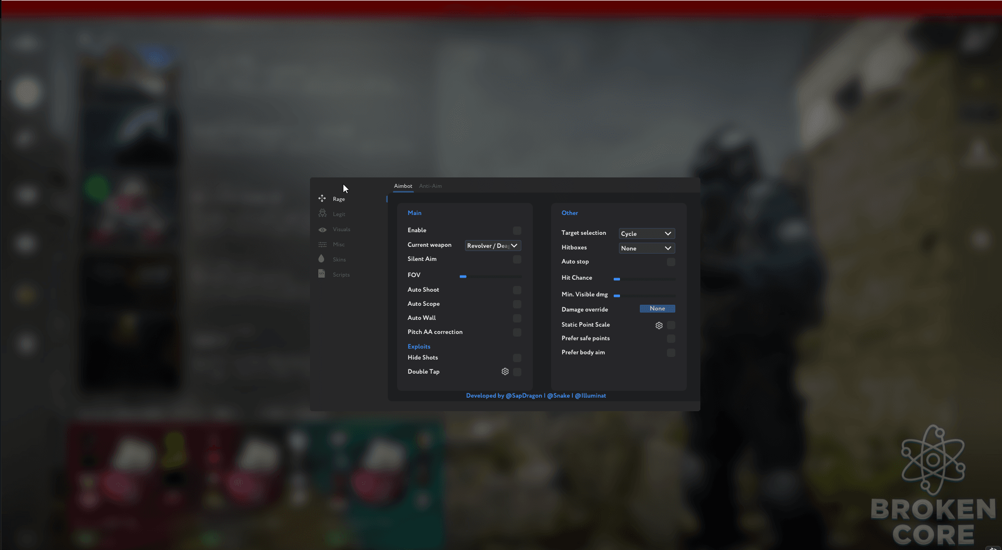Enable the Double Tap checkbox
This screenshot has width=1002, height=550.
coord(517,372)
